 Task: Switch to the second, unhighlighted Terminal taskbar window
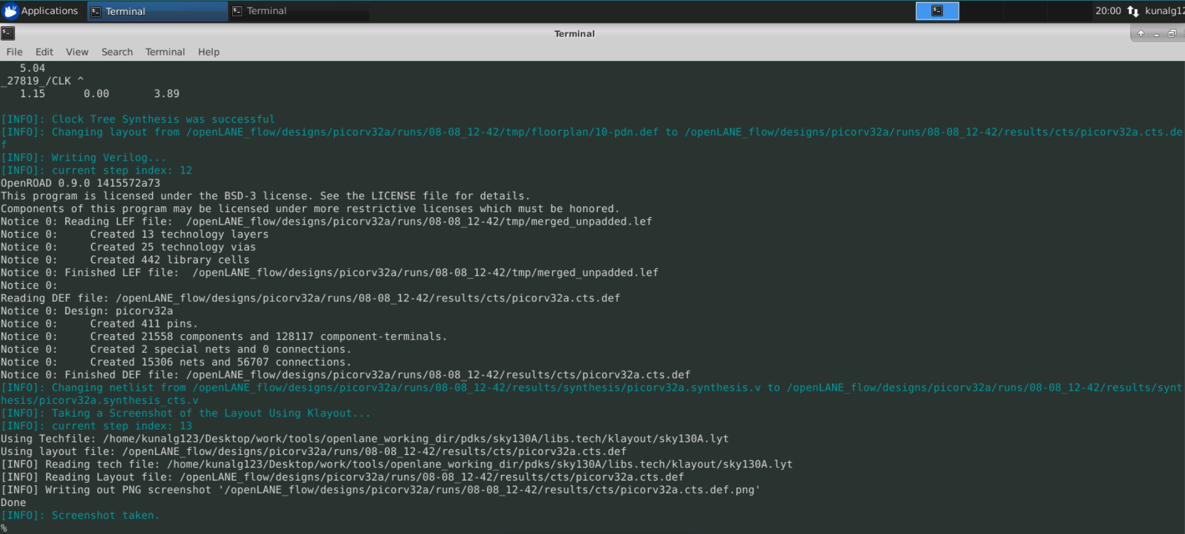click(x=299, y=11)
